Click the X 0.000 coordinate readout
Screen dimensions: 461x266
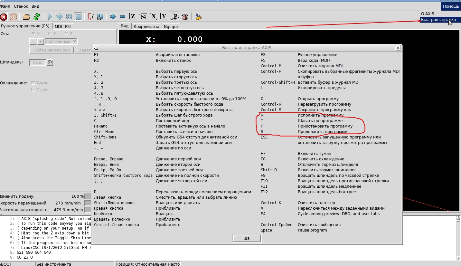coord(174,39)
